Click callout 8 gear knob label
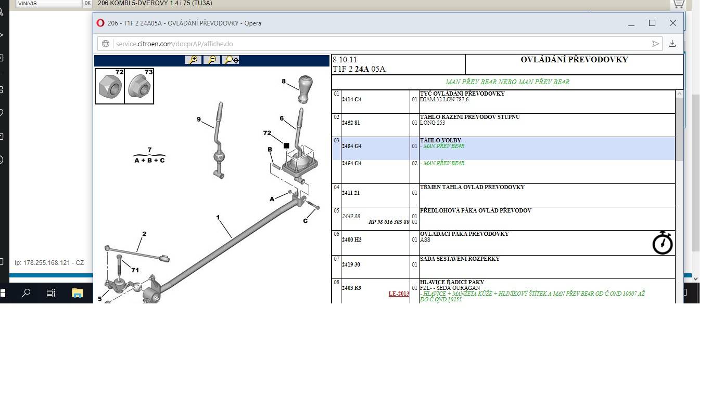Image resolution: width=711 pixels, height=399 pixels. click(284, 81)
